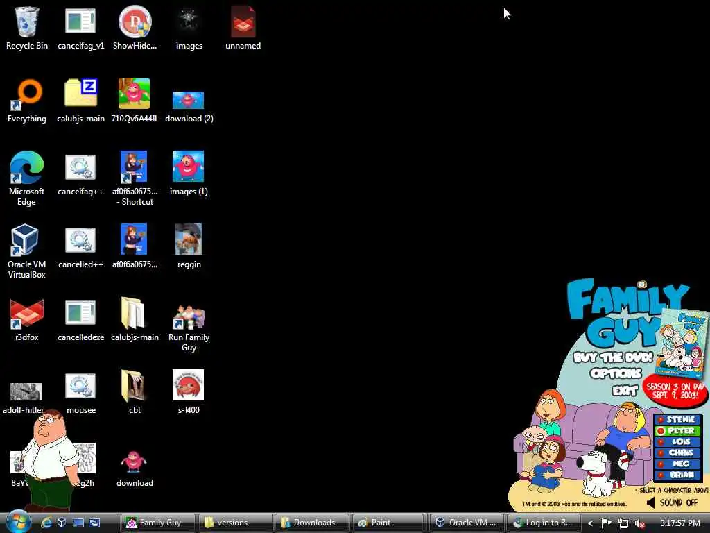Expand hidden system tray icons arrow
This screenshot has height=533, width=710.
pos(591,523)
